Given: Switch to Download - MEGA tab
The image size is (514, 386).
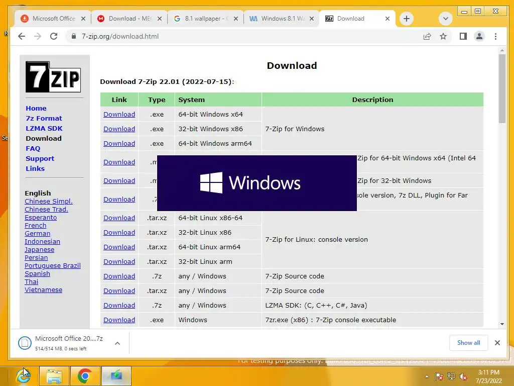Looking at the screenshot, I should click(x=129, y=19).
